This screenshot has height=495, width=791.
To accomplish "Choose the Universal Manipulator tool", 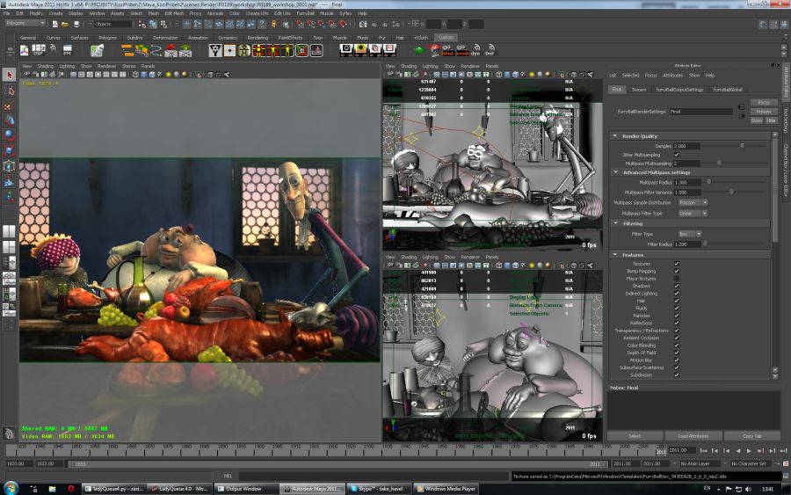I will (9, 165).
